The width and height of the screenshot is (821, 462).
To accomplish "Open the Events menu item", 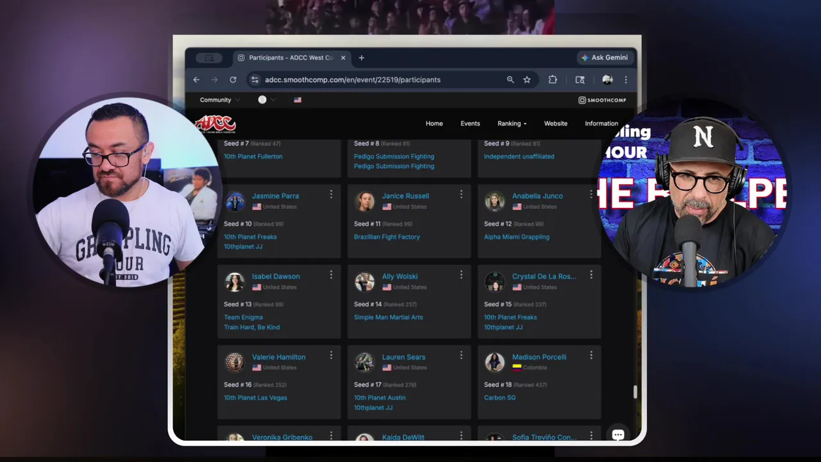I will 470,124.
